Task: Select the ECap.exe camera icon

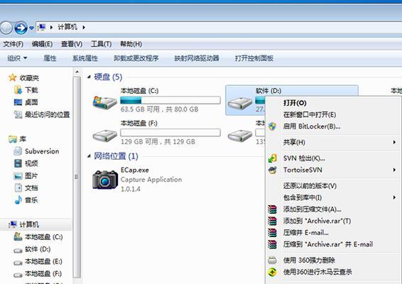Action: point(105,180)
